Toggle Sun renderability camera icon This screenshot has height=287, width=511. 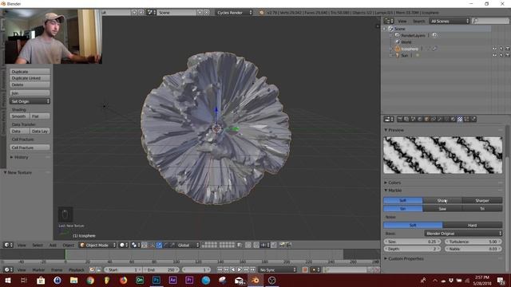pos(508,55)
